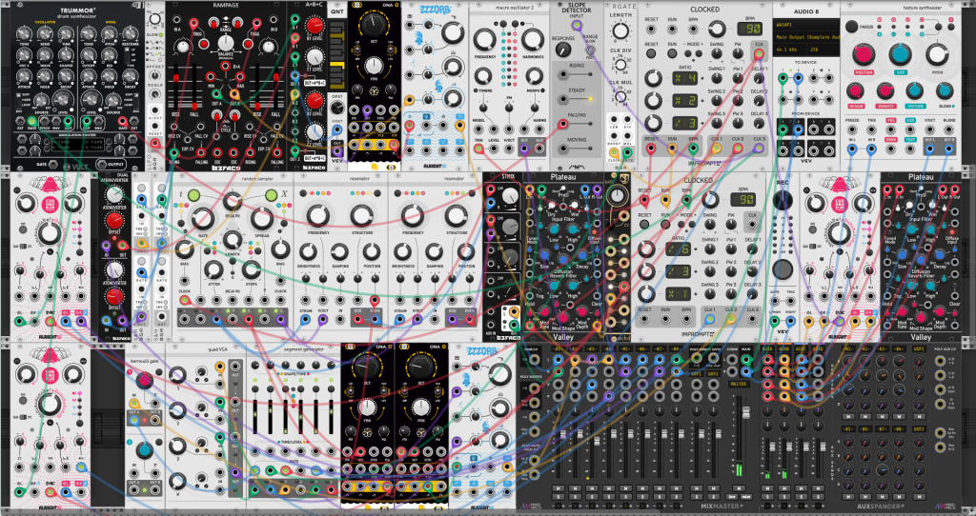Open the WASAPI driver selector on Audio 8

[x=806, y=26]
